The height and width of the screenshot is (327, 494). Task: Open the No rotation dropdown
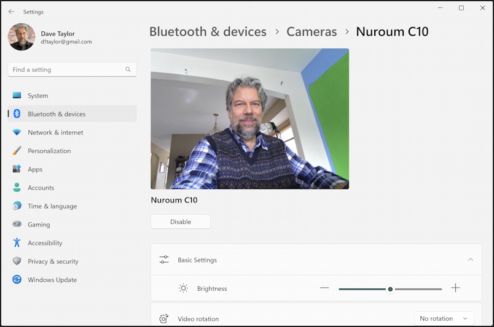[444, 318]
